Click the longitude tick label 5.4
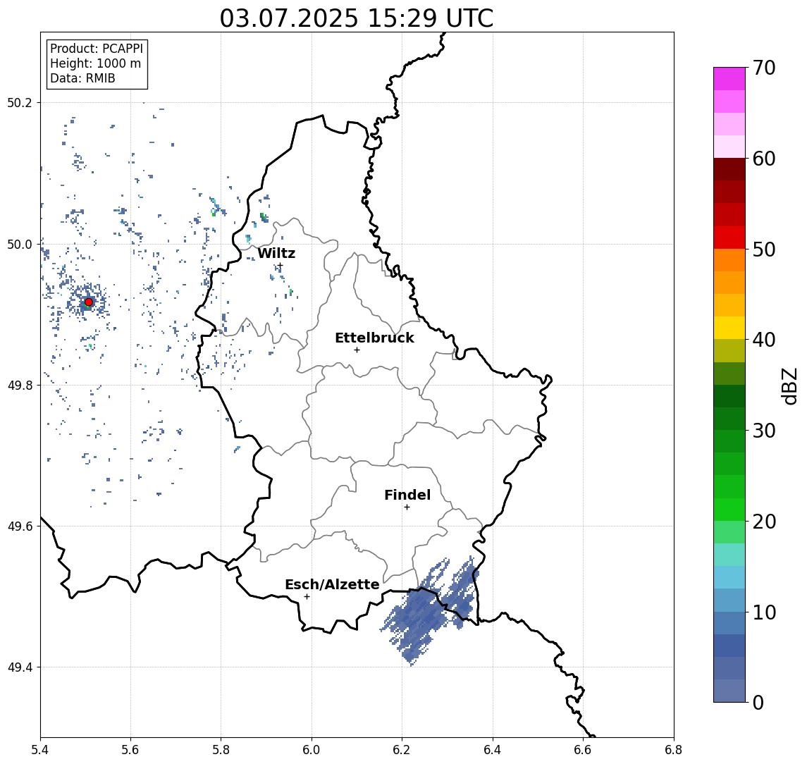 coord(41,750)
